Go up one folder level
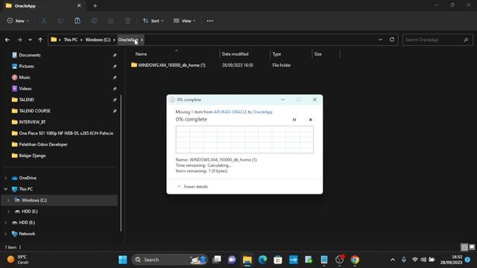Viewport: 477px width, 268px height. click(40, 39)
